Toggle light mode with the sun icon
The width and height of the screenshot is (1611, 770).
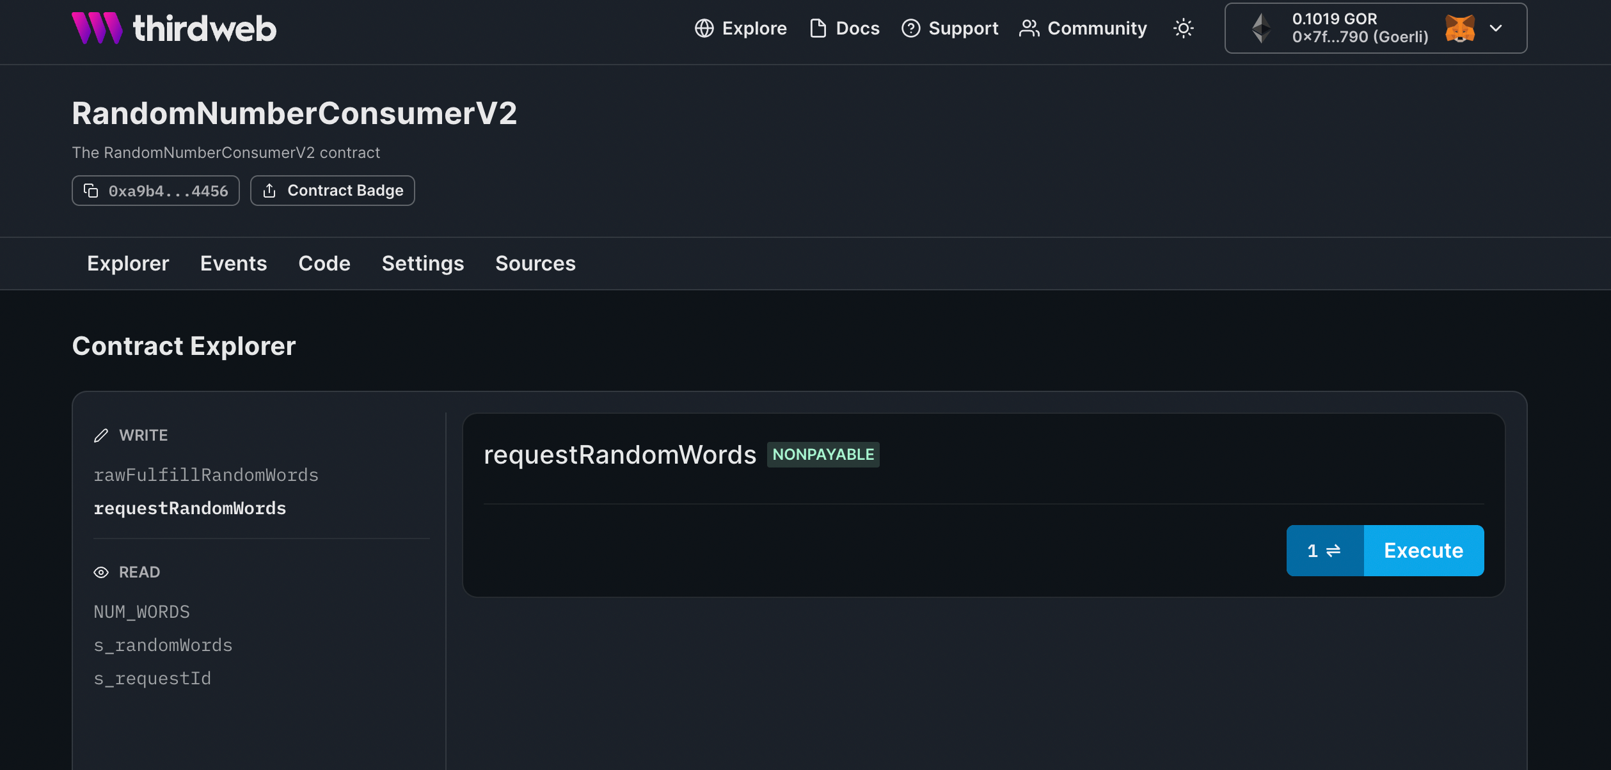pos(1183,28)
